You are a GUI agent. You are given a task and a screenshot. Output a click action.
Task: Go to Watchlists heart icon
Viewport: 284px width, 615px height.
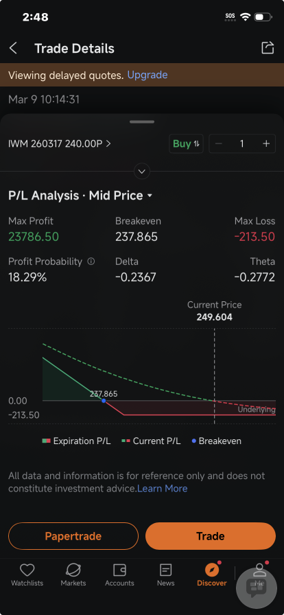point(27,570)
